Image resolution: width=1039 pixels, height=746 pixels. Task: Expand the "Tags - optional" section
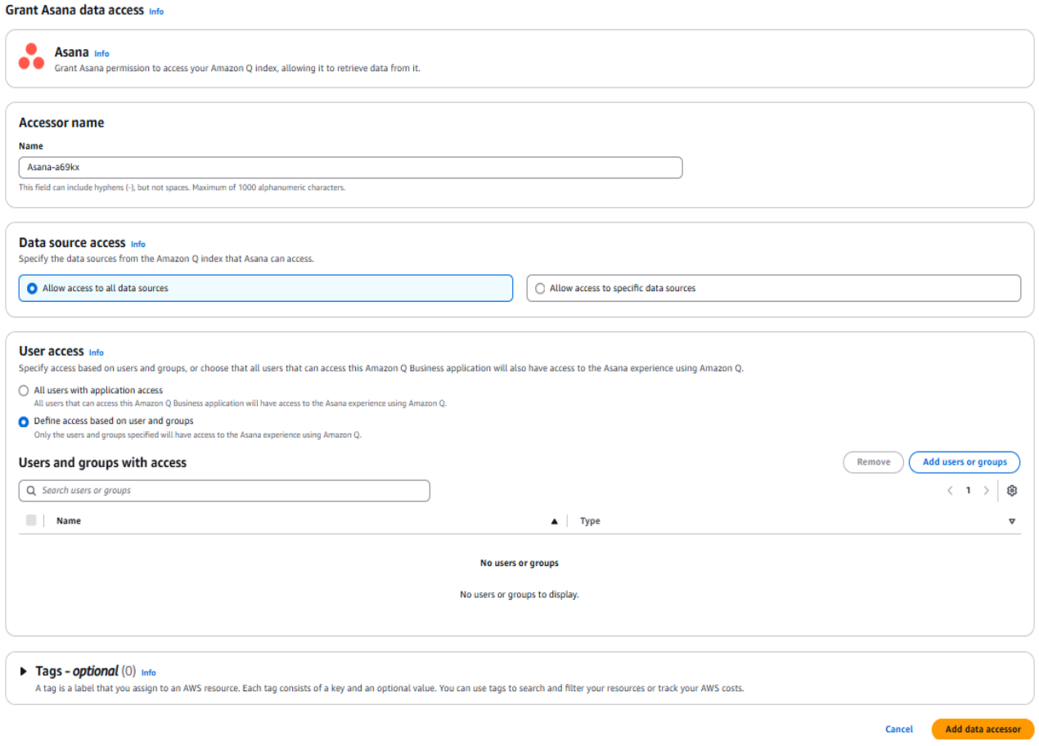click(x=22, y=671)
